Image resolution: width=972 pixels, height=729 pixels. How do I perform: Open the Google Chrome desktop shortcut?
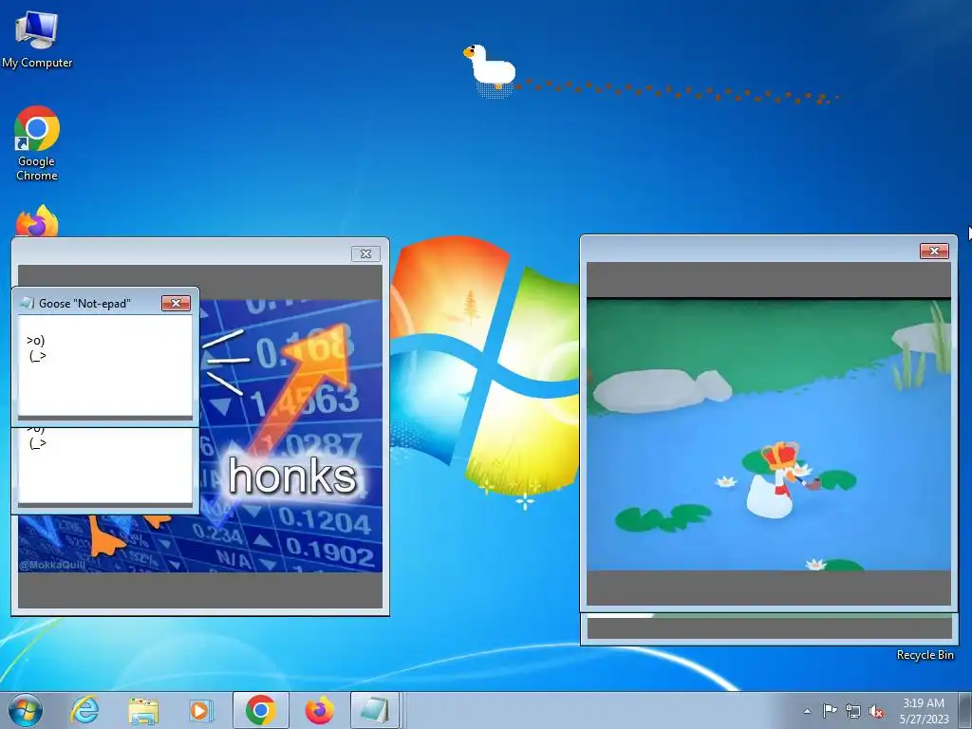pos(37,143)
